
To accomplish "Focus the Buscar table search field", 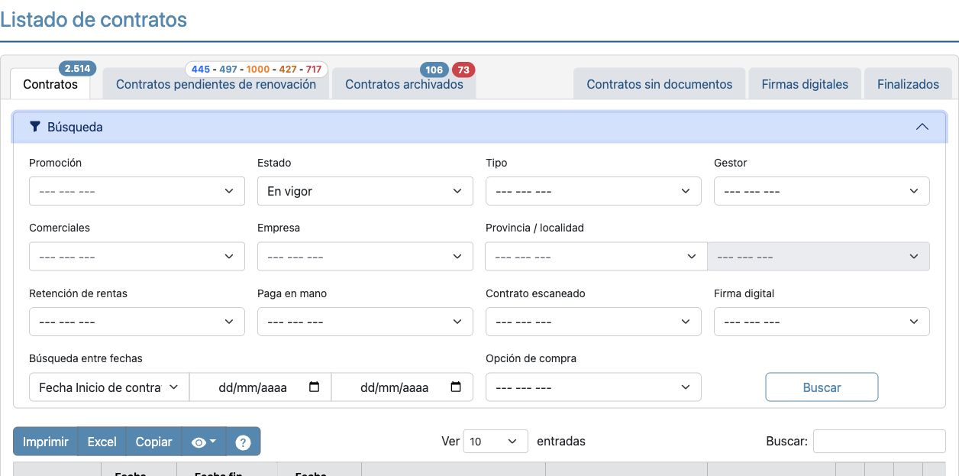I will [x=879, y=441].
